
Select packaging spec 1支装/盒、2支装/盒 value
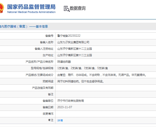82,68
